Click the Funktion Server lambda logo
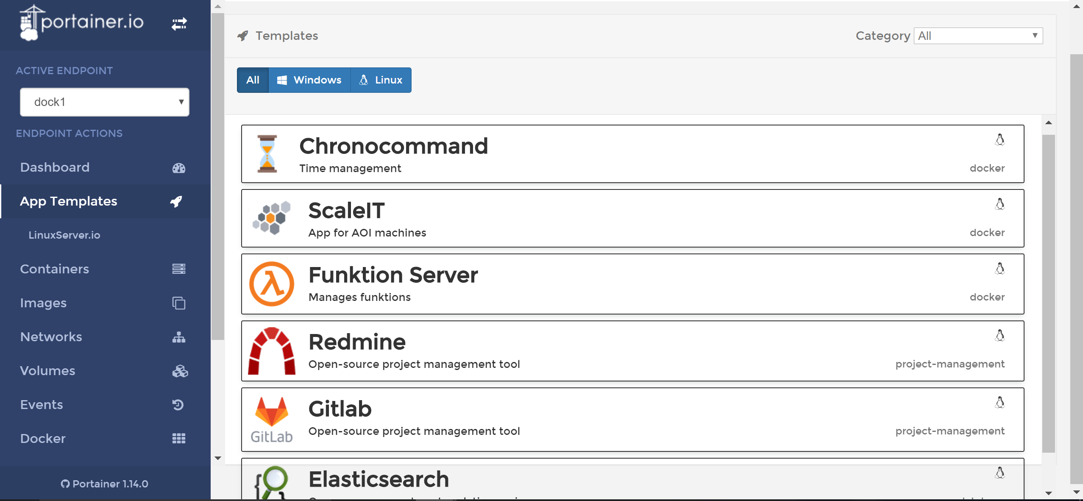This screenshot has height=501, width=1083. point(271,284)
